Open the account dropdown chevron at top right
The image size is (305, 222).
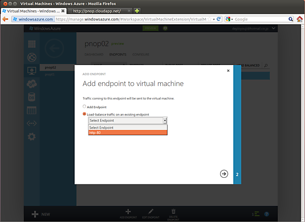tap(273, 28)
